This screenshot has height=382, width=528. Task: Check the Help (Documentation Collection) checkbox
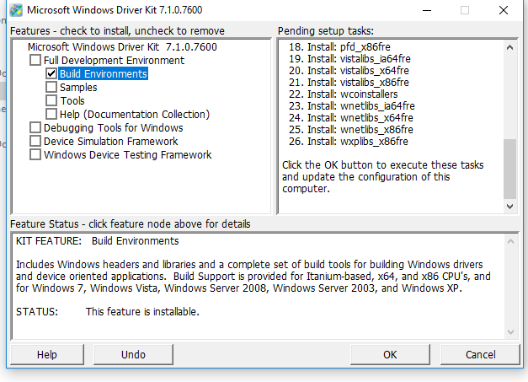click(x=51, y=114)
